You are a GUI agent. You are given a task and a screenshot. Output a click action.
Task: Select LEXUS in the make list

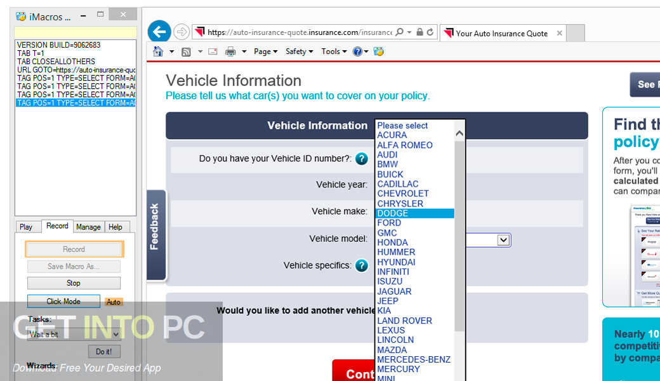414,330
